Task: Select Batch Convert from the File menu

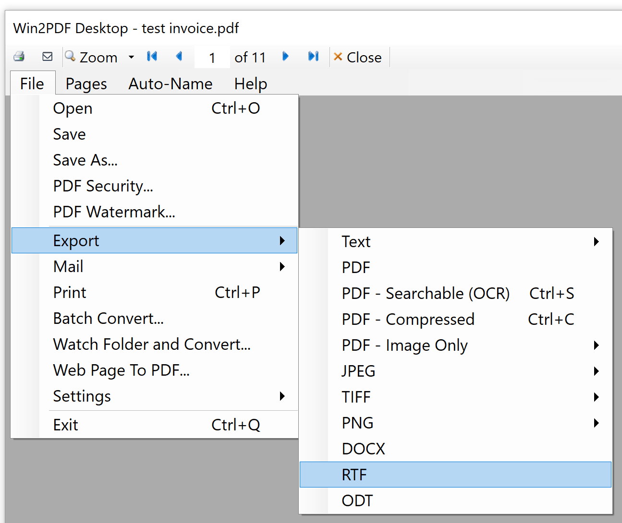Action: click(x=109, y=318)
